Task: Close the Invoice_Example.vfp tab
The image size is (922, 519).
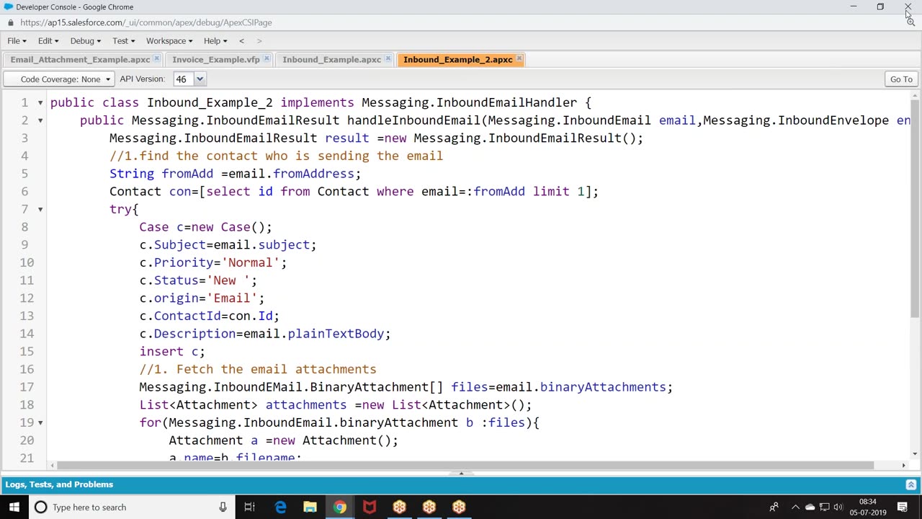Action: (267, 59)
